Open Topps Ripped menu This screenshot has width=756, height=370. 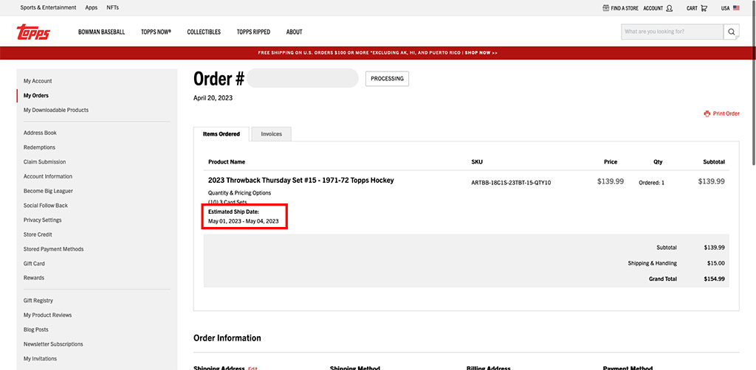click(253, 32)
